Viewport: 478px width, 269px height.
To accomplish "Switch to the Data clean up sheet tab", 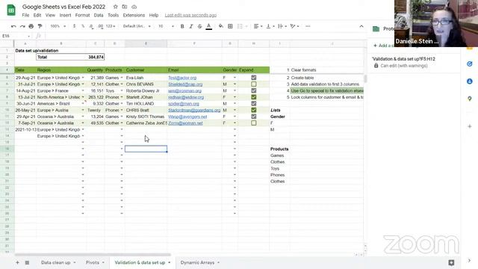I will [58, 262].
